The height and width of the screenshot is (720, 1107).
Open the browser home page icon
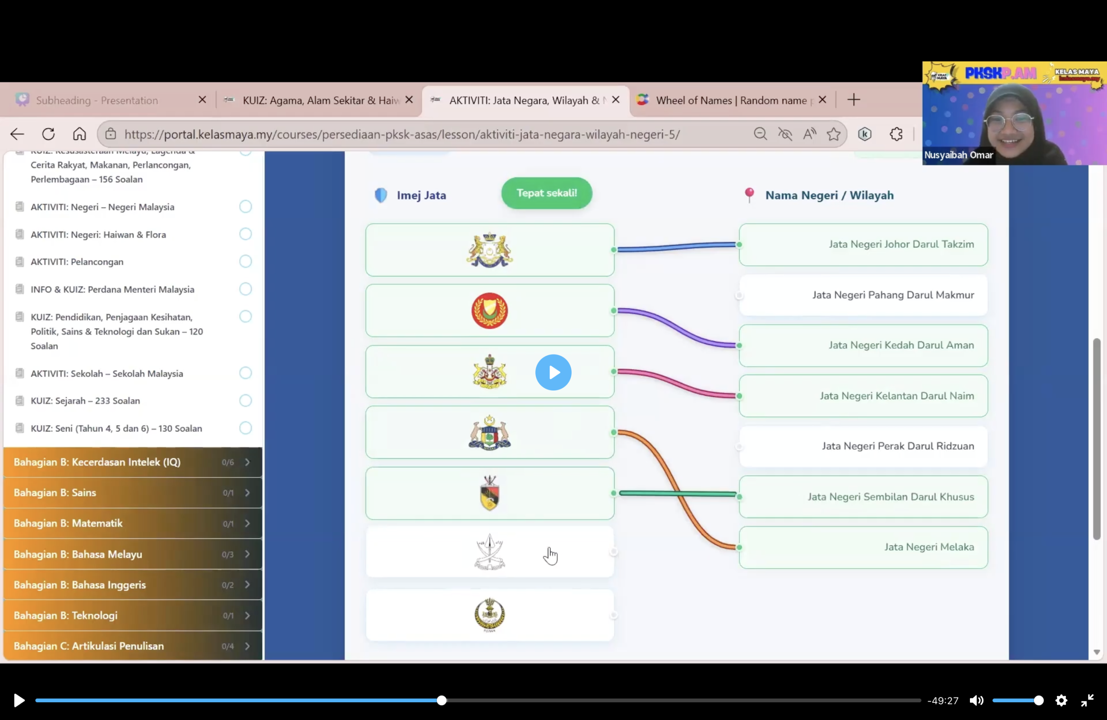[x=80, y=134]
